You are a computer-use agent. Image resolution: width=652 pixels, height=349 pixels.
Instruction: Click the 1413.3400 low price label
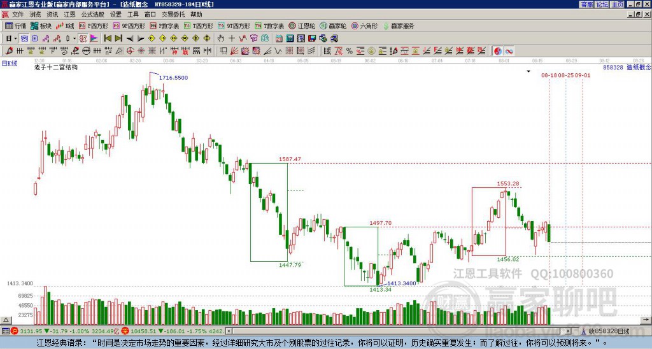pos(402,283)
